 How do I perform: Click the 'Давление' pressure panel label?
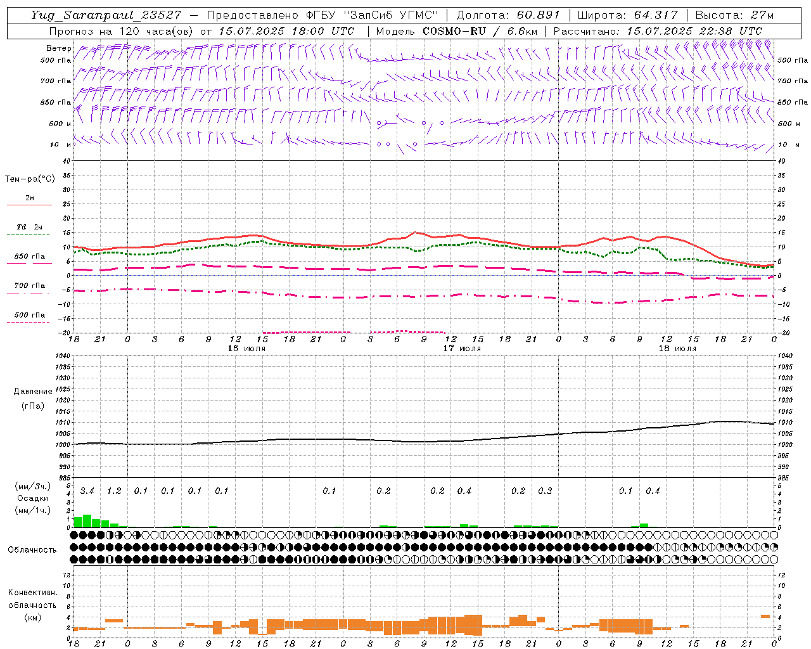32,392
